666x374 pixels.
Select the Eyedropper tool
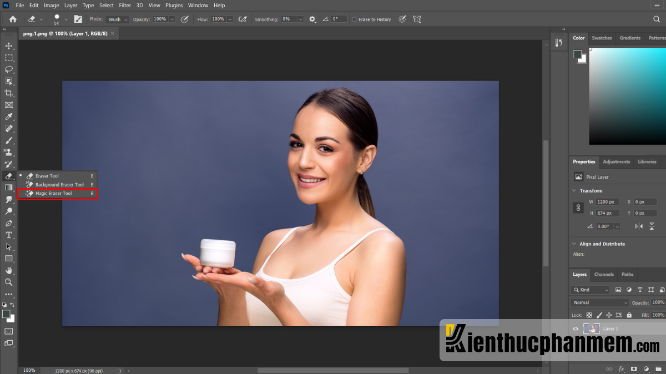click(9, 117)
